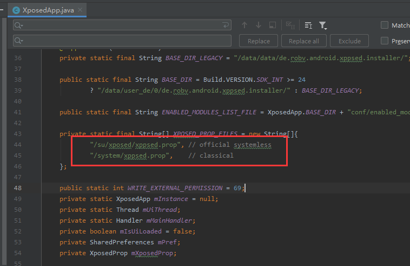Image resolution: width=410 pixels, height=266 pixels.
Task: Go to previous occurrence arrow
Action: tap(244, 25)
